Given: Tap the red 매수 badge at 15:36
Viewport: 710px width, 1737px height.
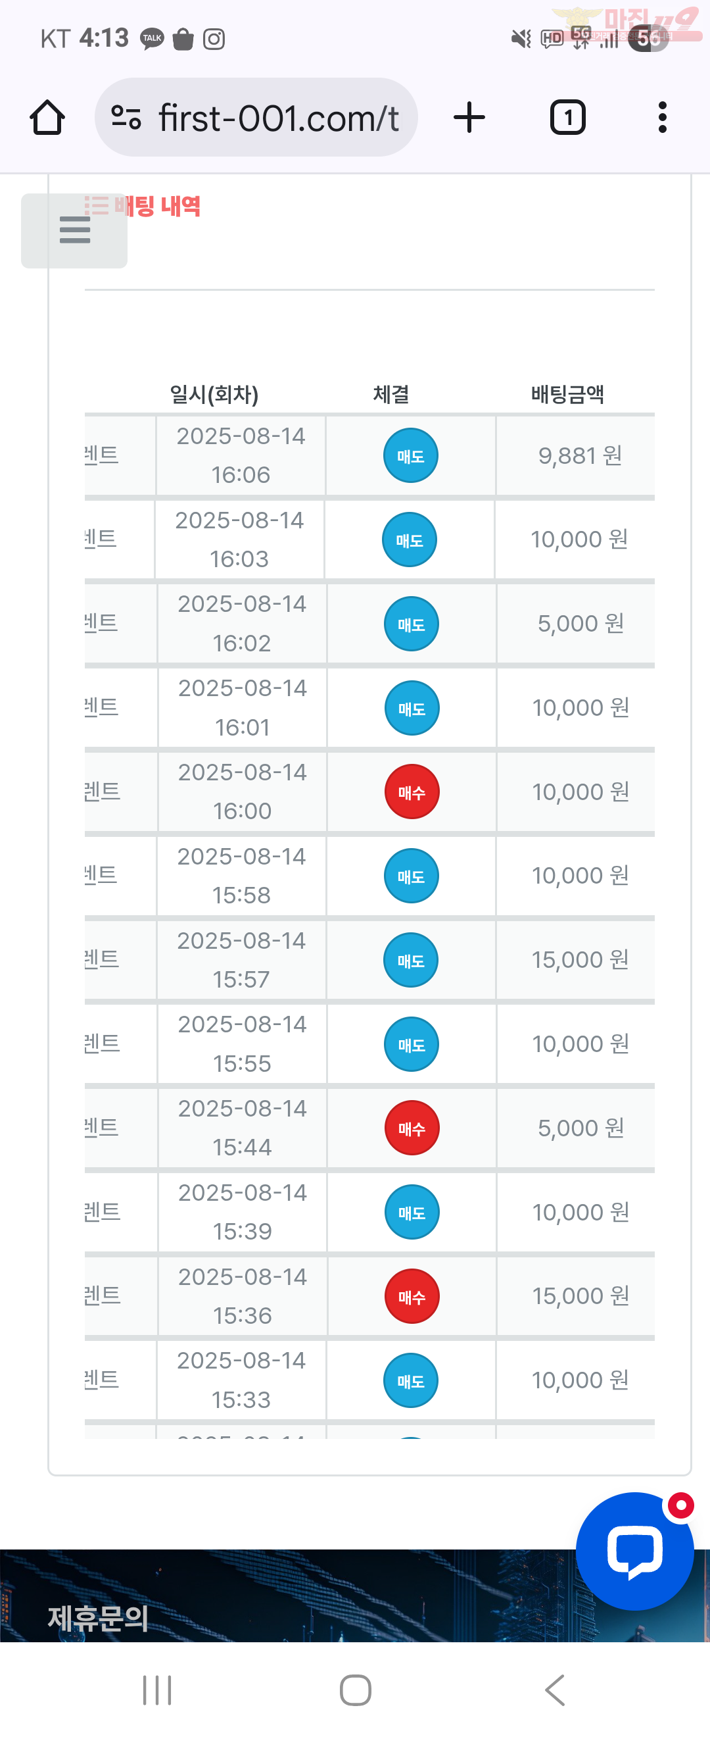Looking at the screenshot, I should (x=412, y=1297).
